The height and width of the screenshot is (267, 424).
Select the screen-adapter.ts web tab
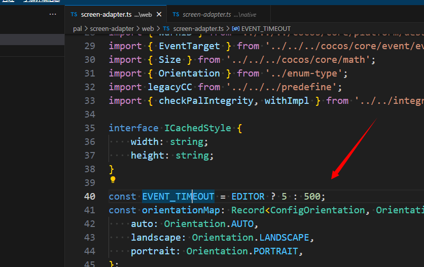point(116,14)
